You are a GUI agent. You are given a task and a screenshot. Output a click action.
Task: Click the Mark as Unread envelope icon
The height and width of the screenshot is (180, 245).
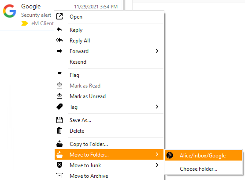click(x=59, y=96)
